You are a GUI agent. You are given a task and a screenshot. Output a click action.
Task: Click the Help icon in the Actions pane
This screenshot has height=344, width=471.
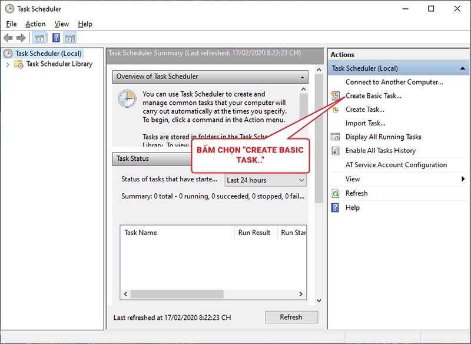tap(335, 207)
